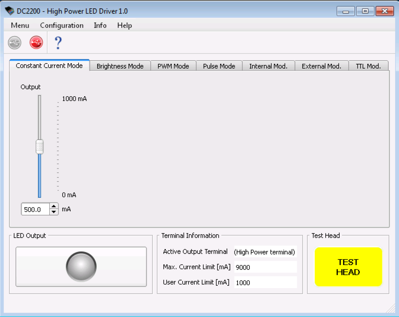Click the 1000 mA slider maximum label
This screenshot has height=317, width=399.
coord(74,99)
